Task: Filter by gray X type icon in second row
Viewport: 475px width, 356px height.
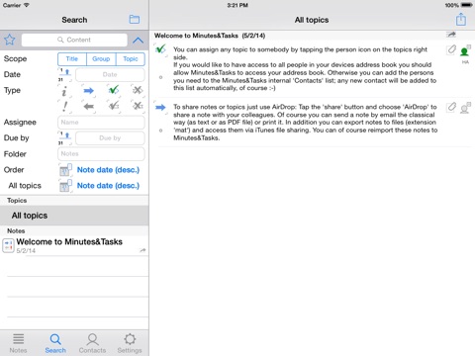Action: click(138, 106)
